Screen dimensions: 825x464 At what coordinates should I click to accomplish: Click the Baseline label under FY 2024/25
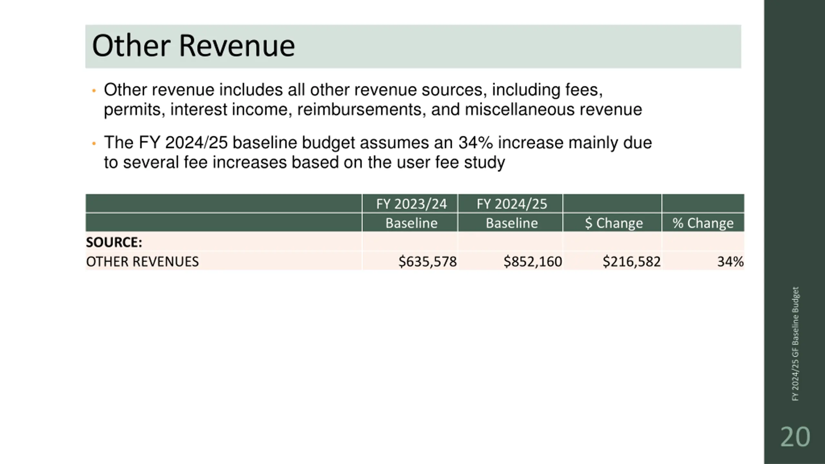[x=511, y=223]
